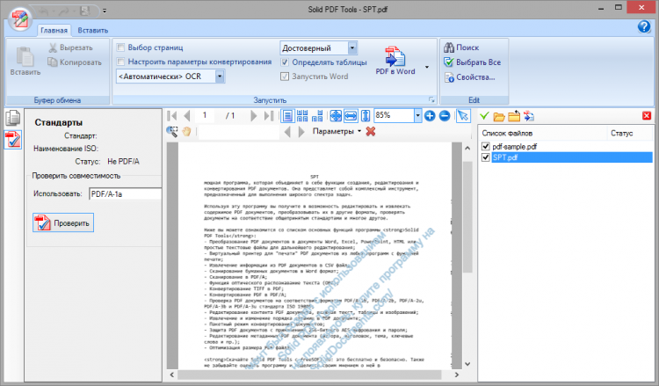Click add folder icon in file list toolbar

pos(514,116)
